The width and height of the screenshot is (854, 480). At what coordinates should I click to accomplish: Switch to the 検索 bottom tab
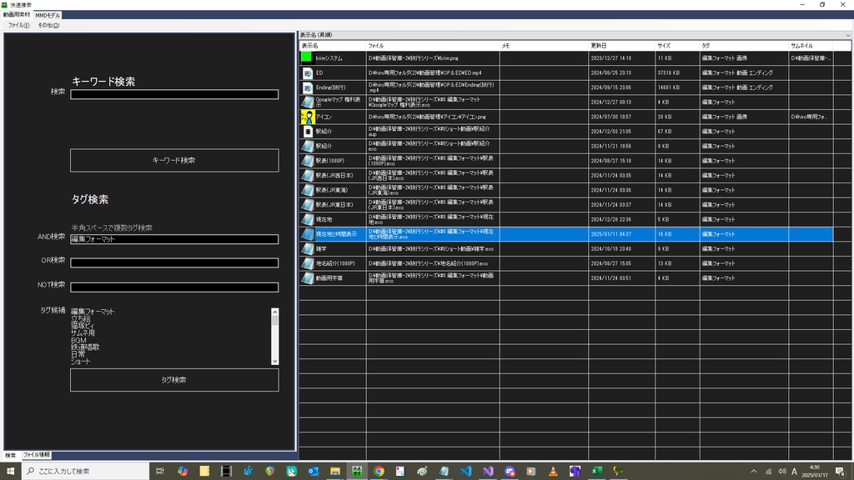10,455
